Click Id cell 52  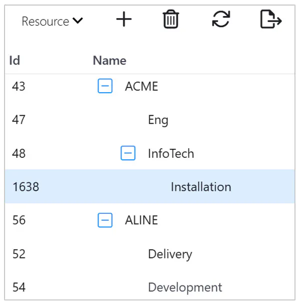pos(19,254)
